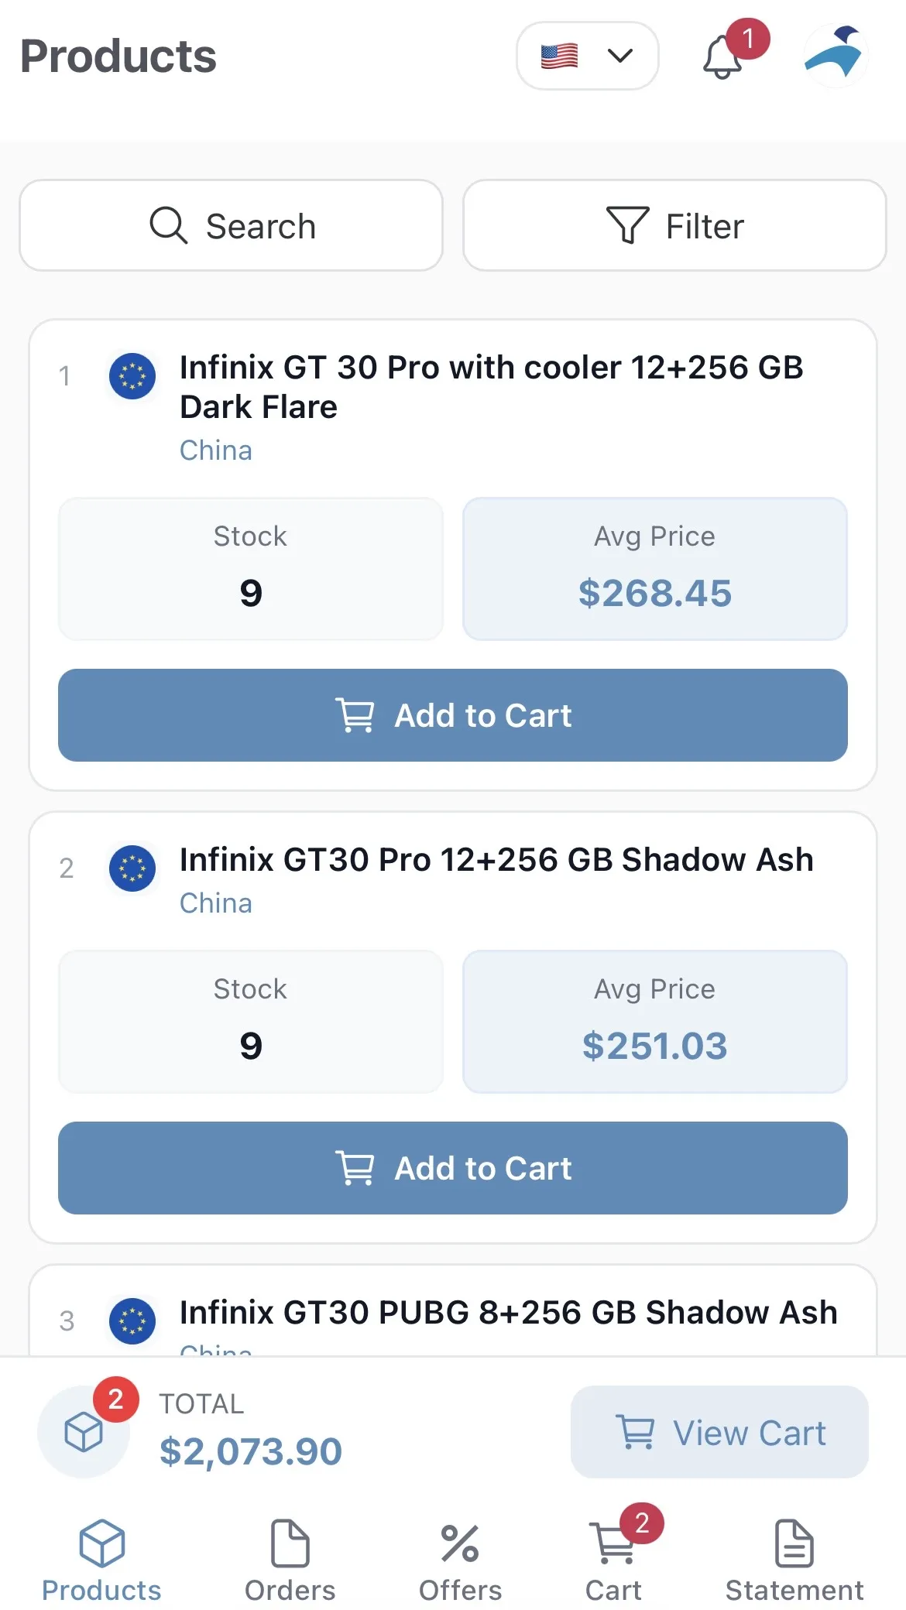
Task: Tap the Search field
Action: click(x=232, y=226)
